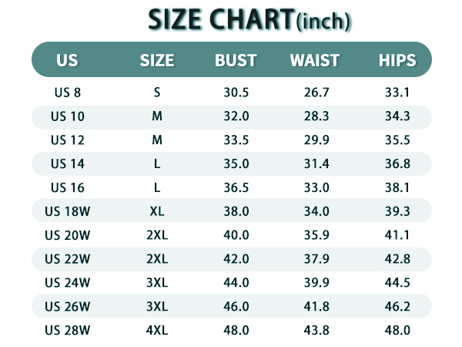Select bust value 44.0

click(x=236, y=283)
